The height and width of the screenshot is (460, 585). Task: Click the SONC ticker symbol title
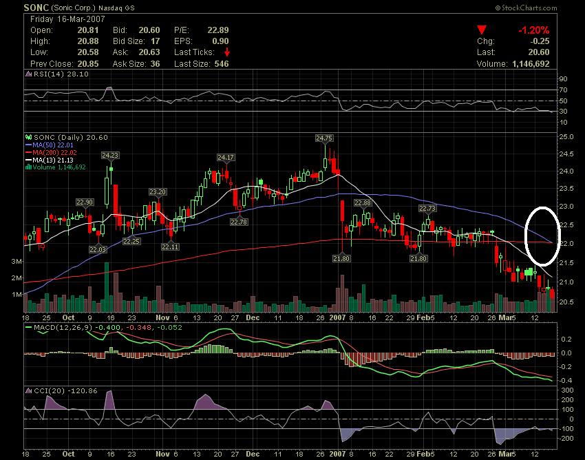click(36, 8)
